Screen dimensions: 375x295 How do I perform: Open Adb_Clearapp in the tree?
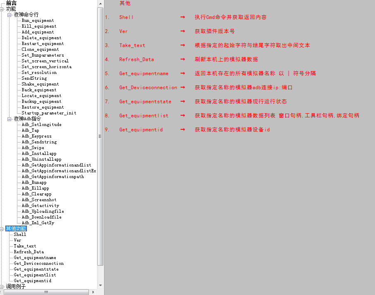tap(37, 194)
